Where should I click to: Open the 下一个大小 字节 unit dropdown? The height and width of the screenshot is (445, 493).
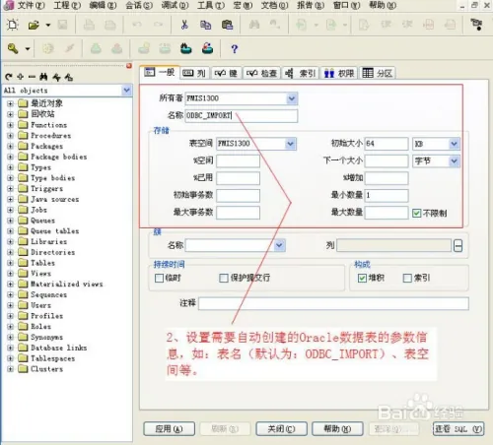coord(455,160)
